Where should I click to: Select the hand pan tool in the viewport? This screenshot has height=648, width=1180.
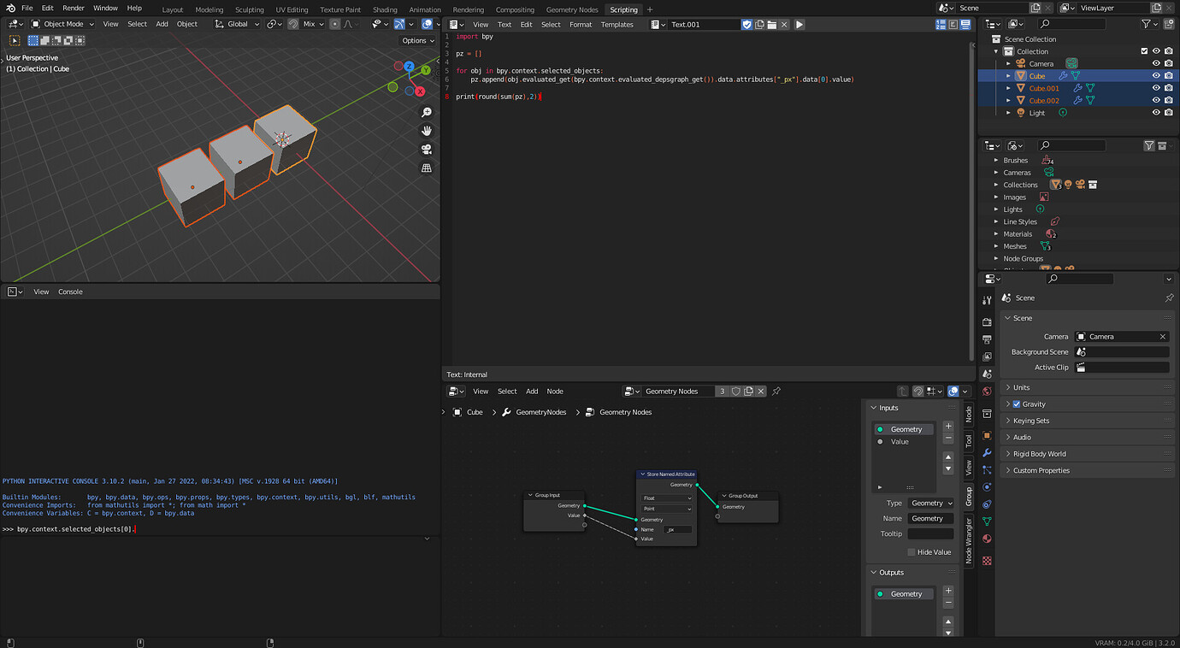[427, 131]
